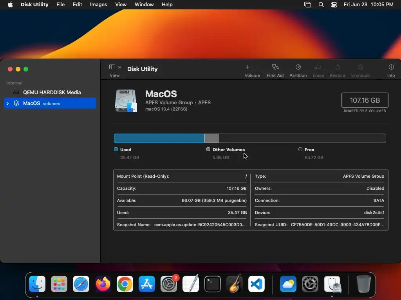The image size is (401, 300).
Task: Open the View dropdown chevron in toolbar
Action: [x=119, y=67]
